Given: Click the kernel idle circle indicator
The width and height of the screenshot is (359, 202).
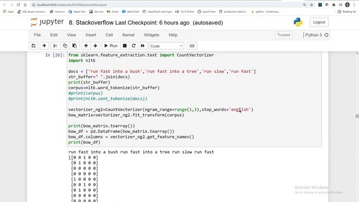Looking at the screenshot, I should coord(326,35).
